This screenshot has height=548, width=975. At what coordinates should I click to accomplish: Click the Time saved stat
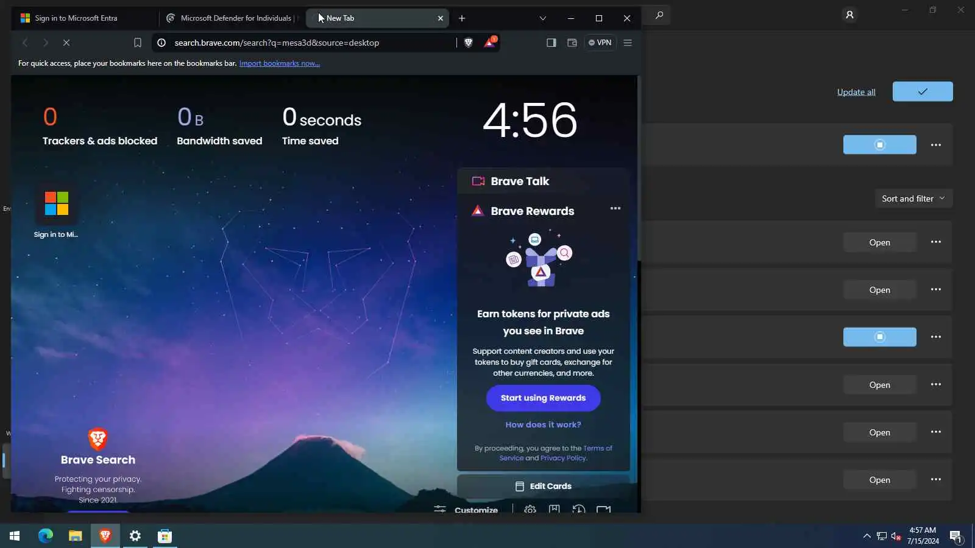pos(322,126)
